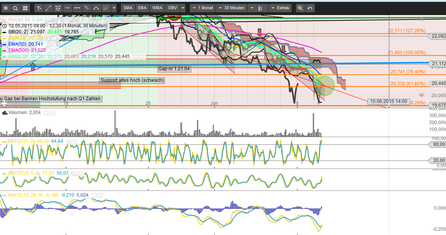The image size is (446, 235).
Task: Select the diagonal trendline drawing tool
Action: click(x=48, y=8)
